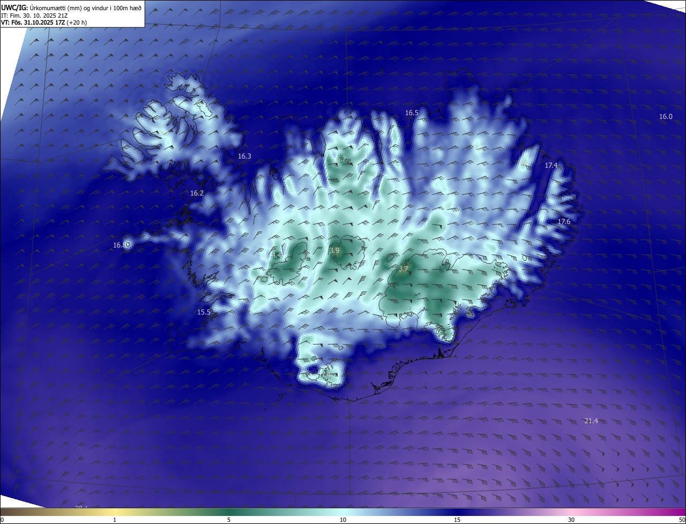Select the "IT: Fim. 30. 10. 2025 21Z" line
Viewport: 686px width, 524px height.
(x=34, y=16)
